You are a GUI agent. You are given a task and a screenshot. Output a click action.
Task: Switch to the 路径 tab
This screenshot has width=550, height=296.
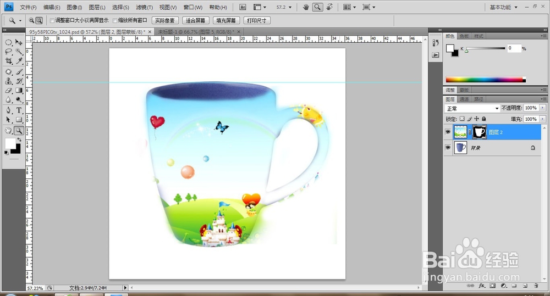(x=479, y=99)
